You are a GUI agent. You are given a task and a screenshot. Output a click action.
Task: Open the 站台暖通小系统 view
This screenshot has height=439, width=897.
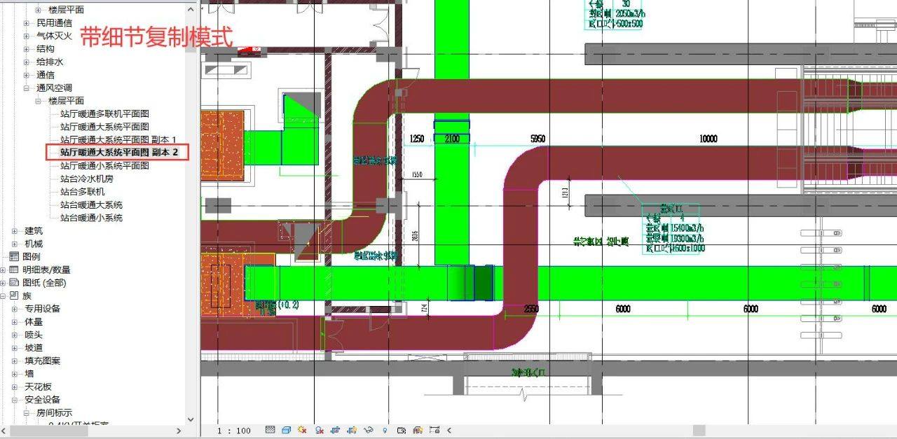(x=91, y=218)
